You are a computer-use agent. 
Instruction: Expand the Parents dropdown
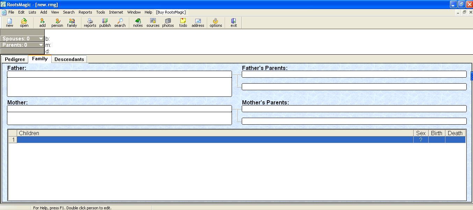41,45
